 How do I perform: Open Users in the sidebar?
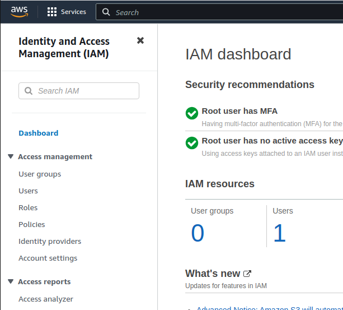(x=28, y=191)
